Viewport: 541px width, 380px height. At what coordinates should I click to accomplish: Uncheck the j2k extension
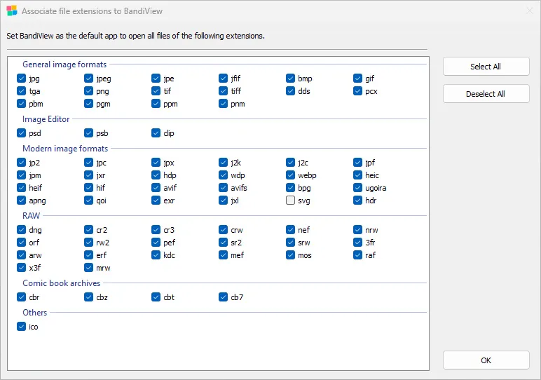pos(224,162)
